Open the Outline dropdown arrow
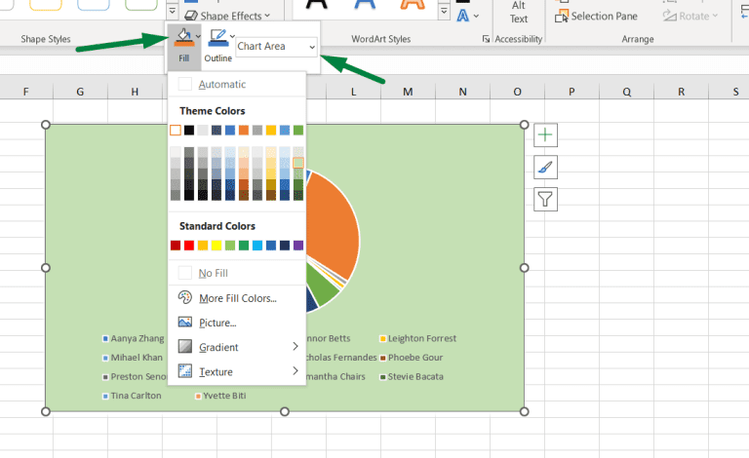Image resolution: width=749 pixels, height=458 pixels. (x=232, y=36)
